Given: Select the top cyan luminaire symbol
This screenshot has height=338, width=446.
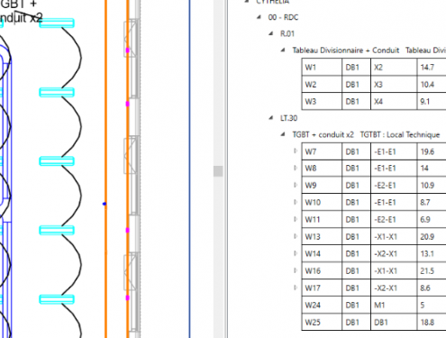Looking at the screenshot, I should tap(57, 23).
